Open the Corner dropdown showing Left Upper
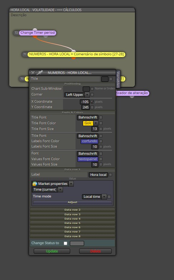Image resolution: width=174 pixels, height=280 pixels. 77,95
